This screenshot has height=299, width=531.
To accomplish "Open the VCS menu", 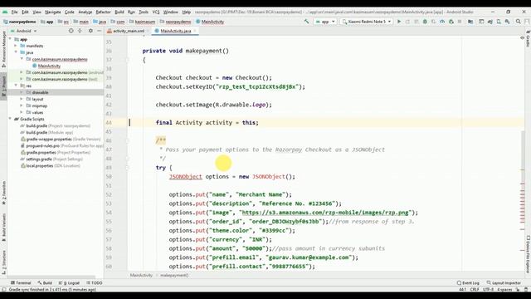I will click(x=156, y=12).
